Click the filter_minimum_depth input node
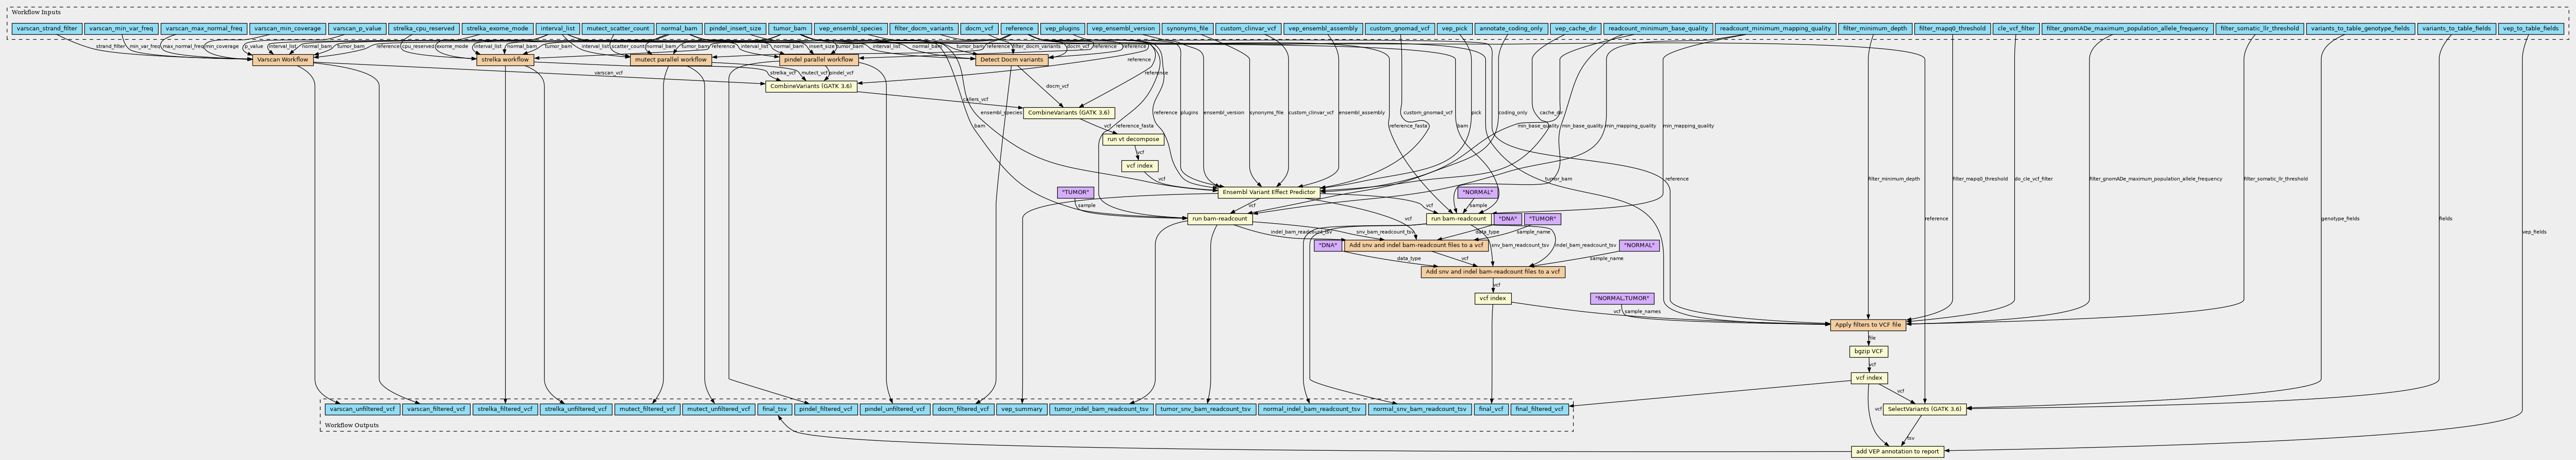Image resolution: width=2576 pixels, height=460 pixels. (x=1875, y=29)
